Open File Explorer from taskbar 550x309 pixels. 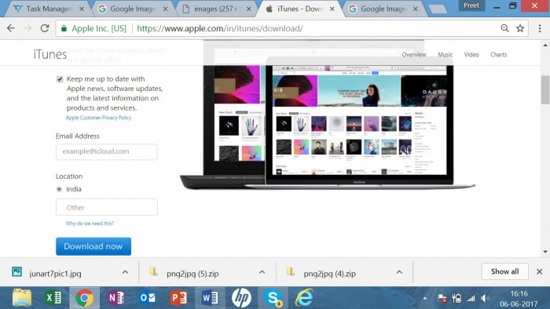[x=22, y=298]
